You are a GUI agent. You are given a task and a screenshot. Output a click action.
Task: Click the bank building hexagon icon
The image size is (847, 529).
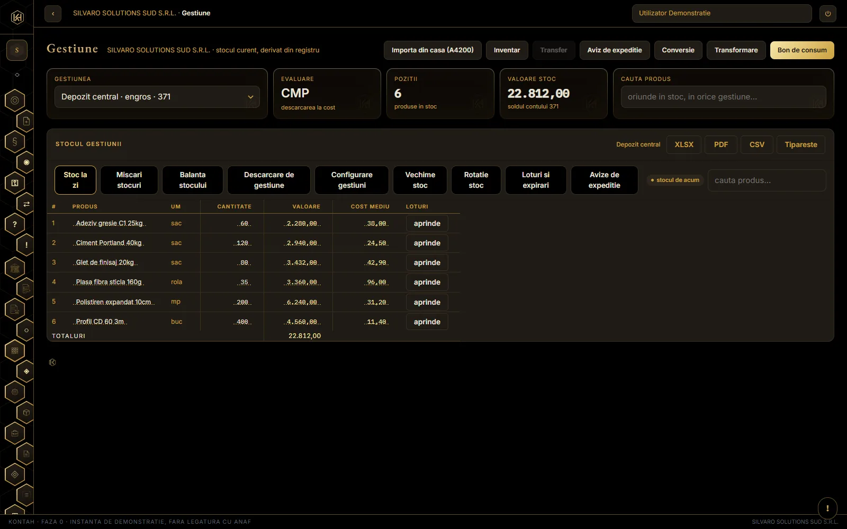(15, 268)
